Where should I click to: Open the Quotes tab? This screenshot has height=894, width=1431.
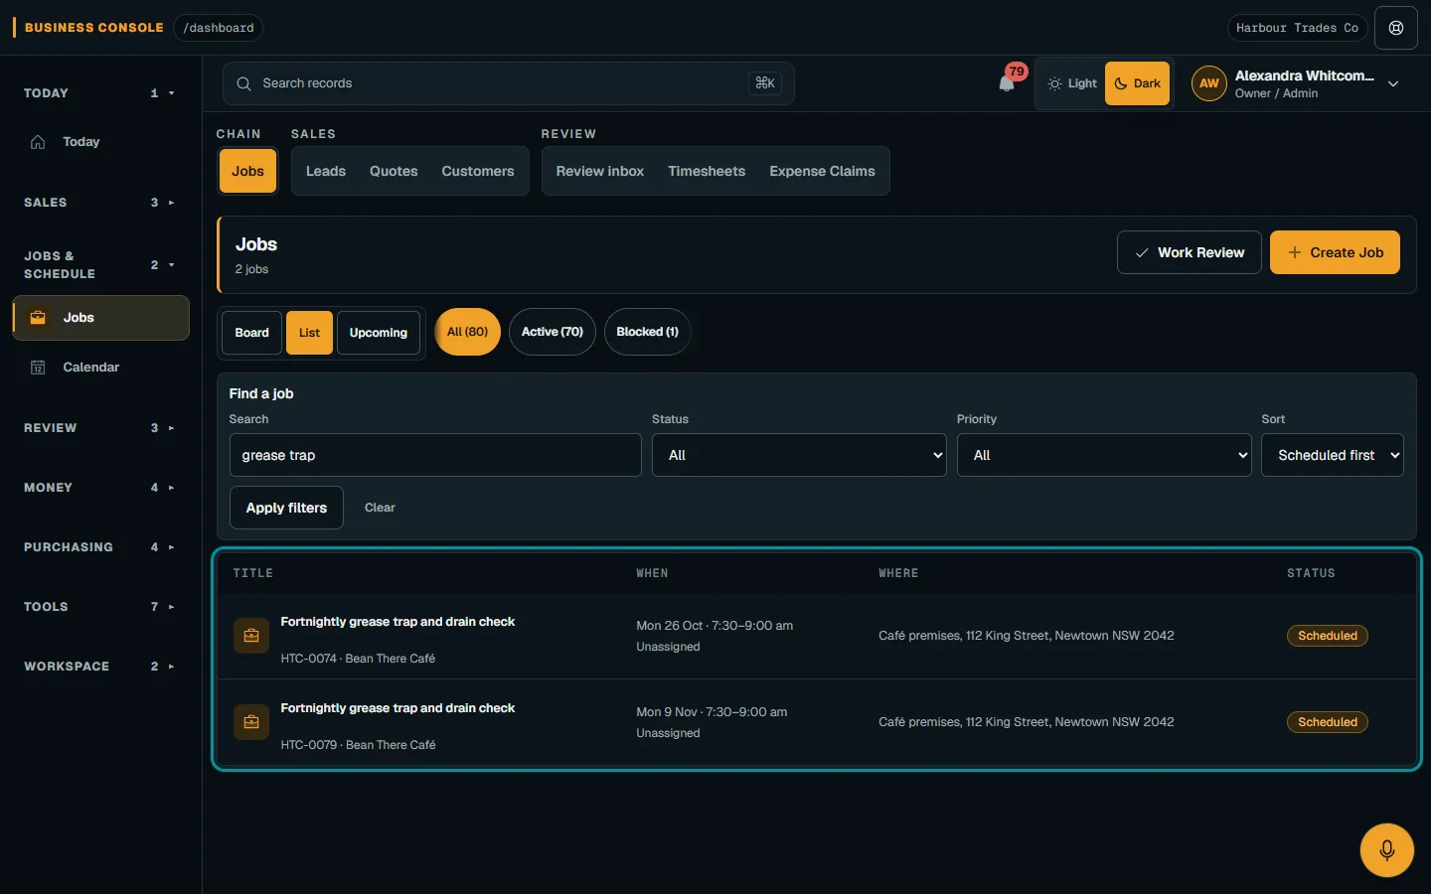pyautogui.click(x=394, y=171)
